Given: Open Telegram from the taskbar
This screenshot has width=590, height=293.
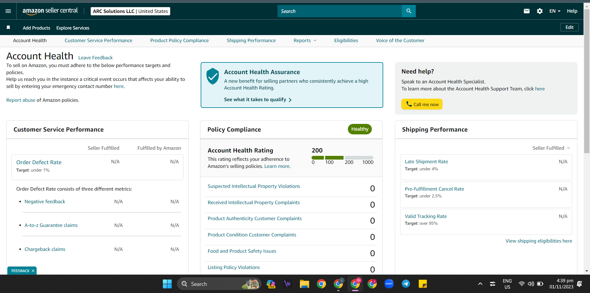Looking at the screenshot, I should [406, 284].
